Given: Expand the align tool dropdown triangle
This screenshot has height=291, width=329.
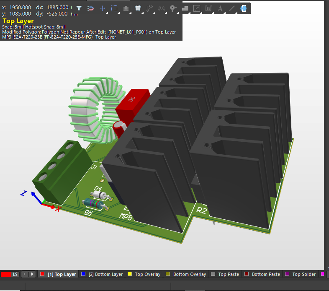Looking at the screenshot, I should (x=131, y=13).
